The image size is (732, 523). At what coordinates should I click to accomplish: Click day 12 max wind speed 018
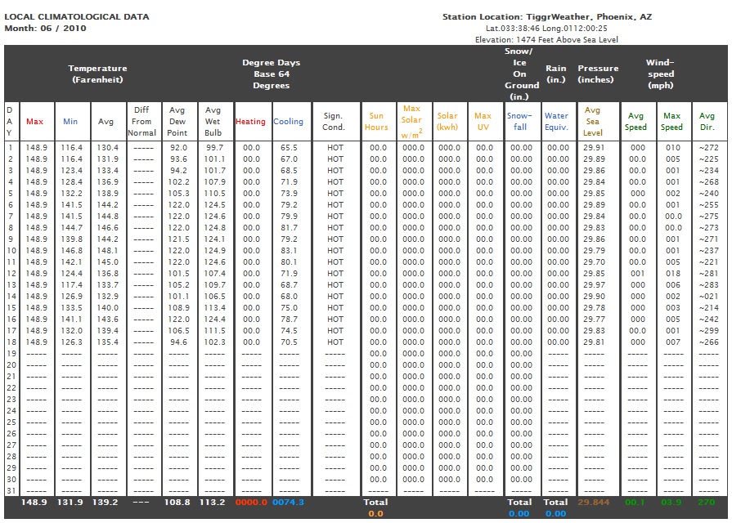673,274
